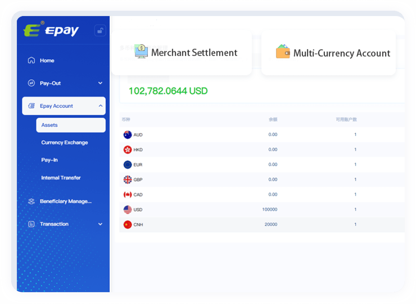Screen dimensions: 416x304
Task: Click the CNH balance 20000
Action: (271, 224)
